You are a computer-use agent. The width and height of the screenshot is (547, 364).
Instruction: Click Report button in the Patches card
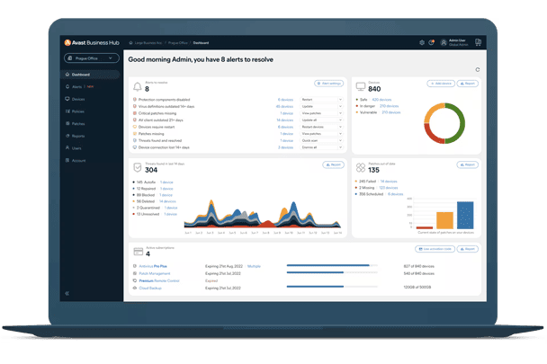(468, 164)
